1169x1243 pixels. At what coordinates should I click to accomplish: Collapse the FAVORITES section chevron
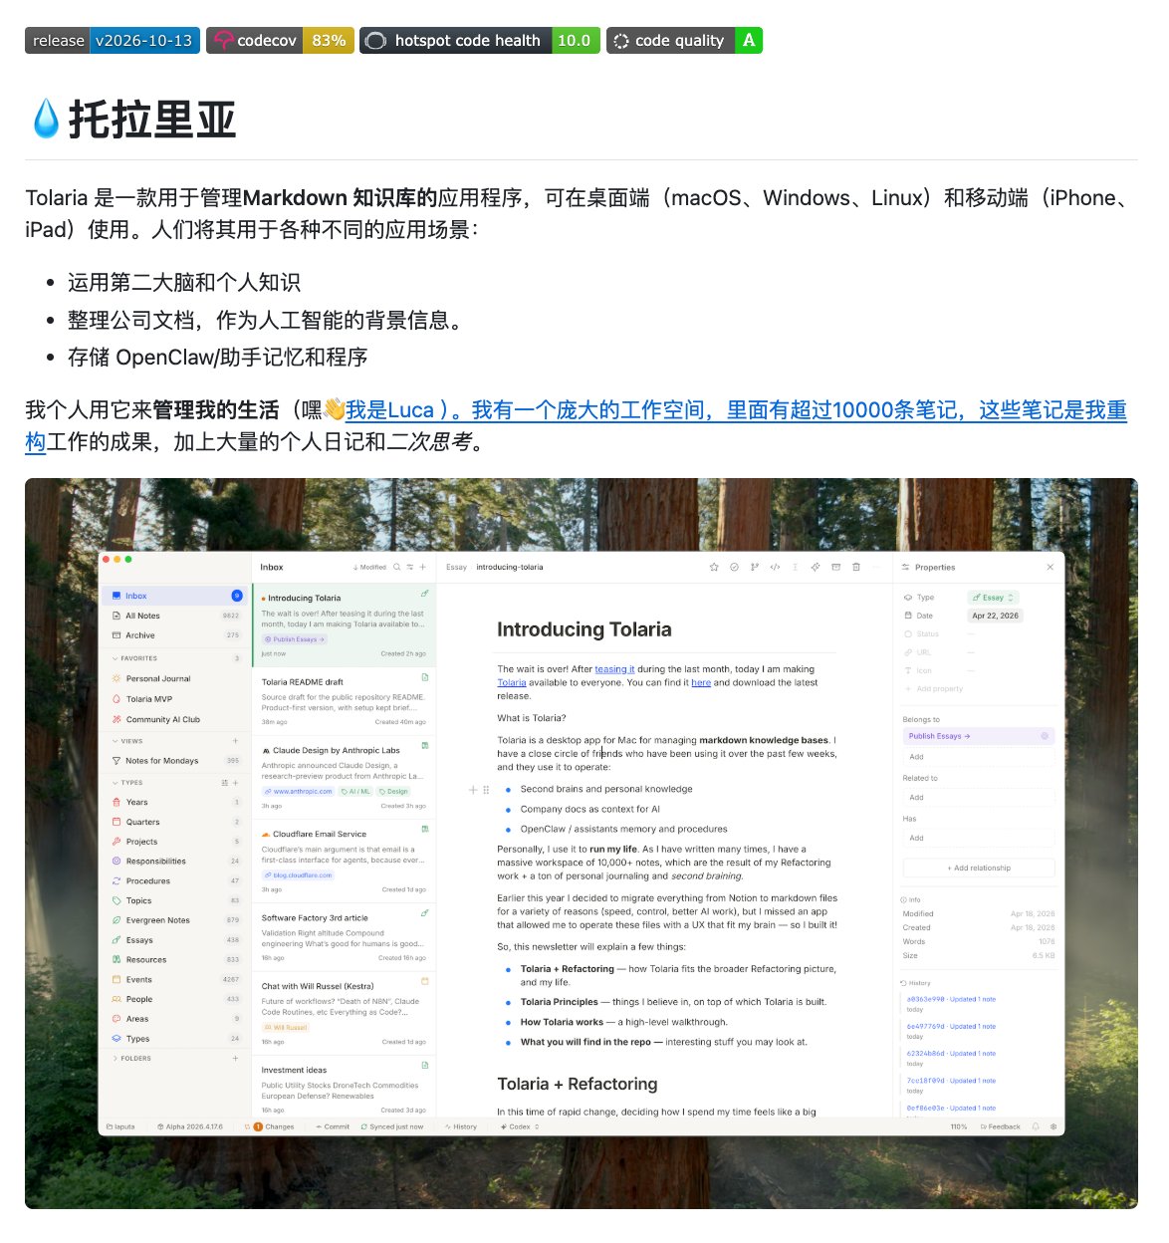click(x=115, y=658)
